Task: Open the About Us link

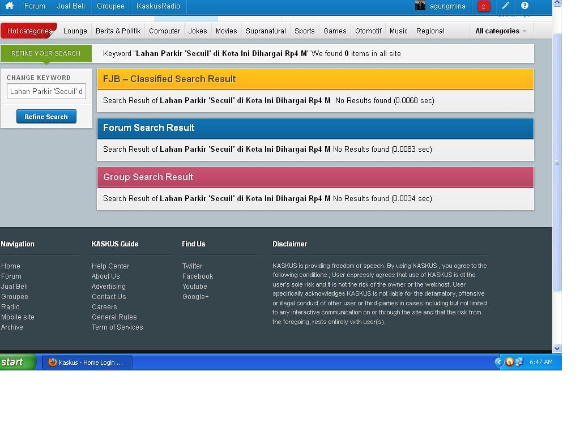Action: 105,276
